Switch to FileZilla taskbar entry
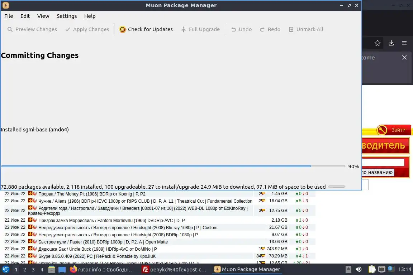The height and width of the screenshot is (275, 413). coord(174,270)
